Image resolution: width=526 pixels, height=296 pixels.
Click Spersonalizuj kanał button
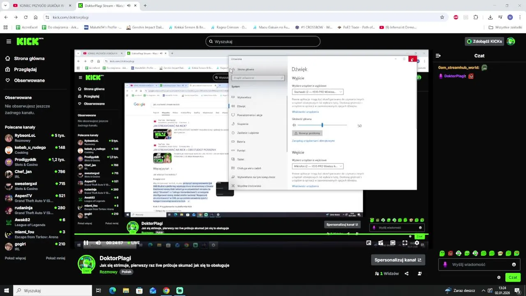[x=398, y=260]
